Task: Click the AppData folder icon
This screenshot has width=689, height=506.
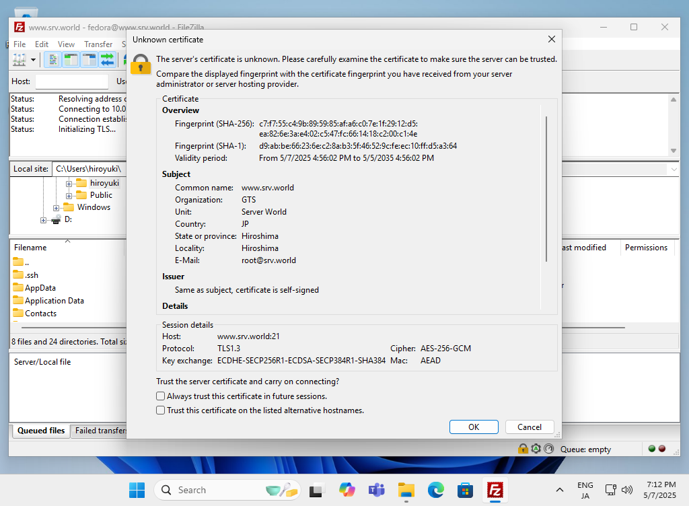Action: (x=18, y=288)
